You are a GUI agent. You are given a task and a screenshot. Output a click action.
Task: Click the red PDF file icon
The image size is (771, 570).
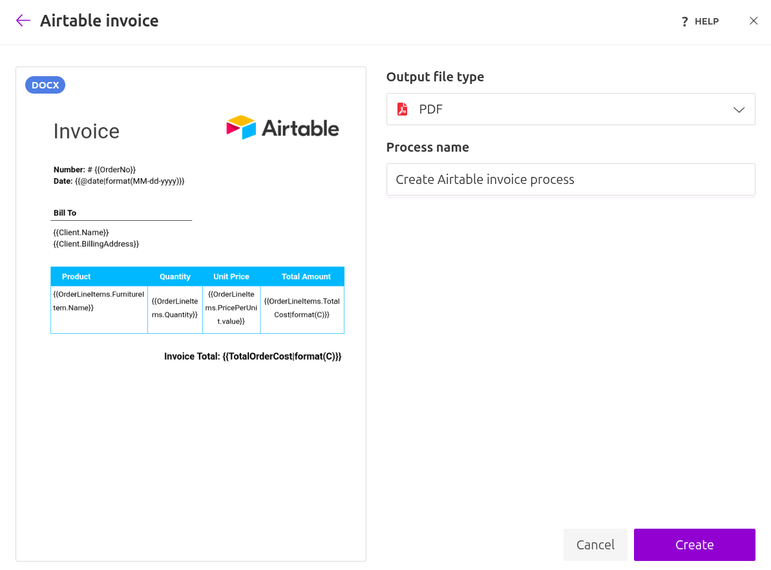[403, 109]
